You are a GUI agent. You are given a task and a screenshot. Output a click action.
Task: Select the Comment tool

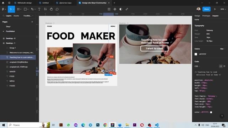tap(57, 9)
